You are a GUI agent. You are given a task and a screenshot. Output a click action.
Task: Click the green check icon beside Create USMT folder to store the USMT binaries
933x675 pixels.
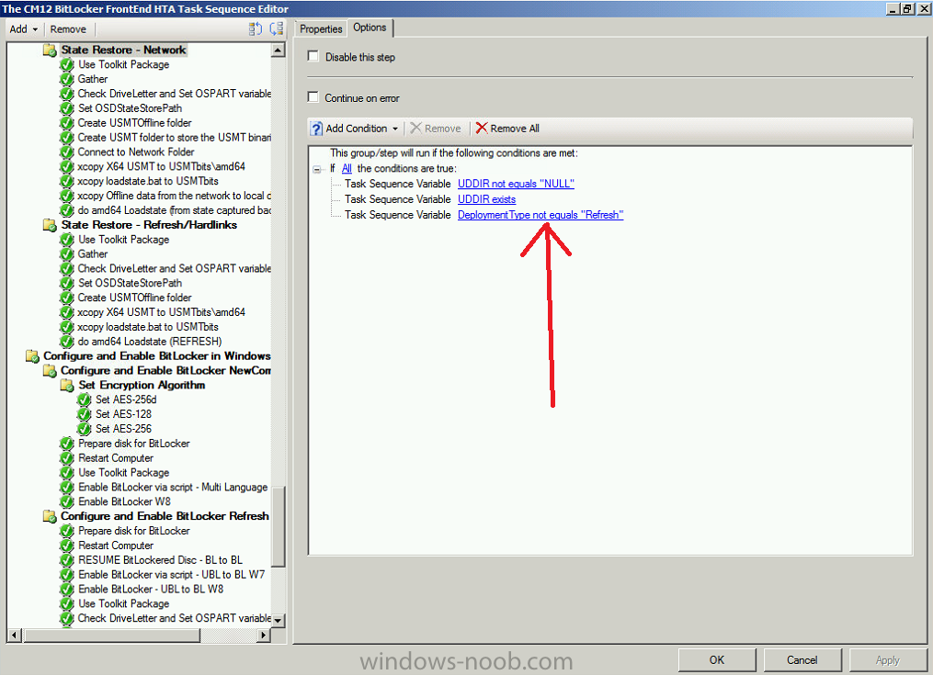pyautogui.click(x=67, y=138)
